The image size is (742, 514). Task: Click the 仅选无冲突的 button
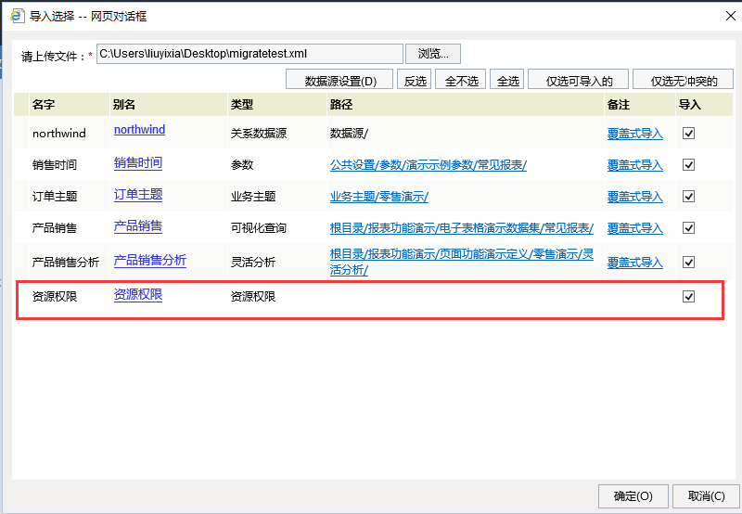click(x=684, y=81)
